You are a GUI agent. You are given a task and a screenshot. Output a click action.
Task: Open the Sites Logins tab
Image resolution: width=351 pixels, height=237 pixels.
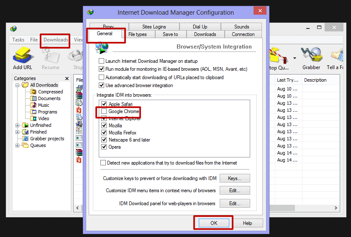(x=154, y=27)
